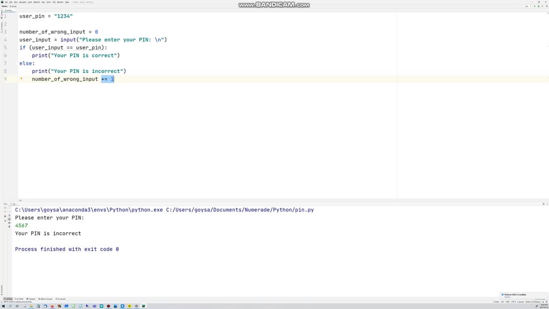Screen dimensions: 549x309
Task: Open Task View on the taskbar
Action: coord(17,306)
